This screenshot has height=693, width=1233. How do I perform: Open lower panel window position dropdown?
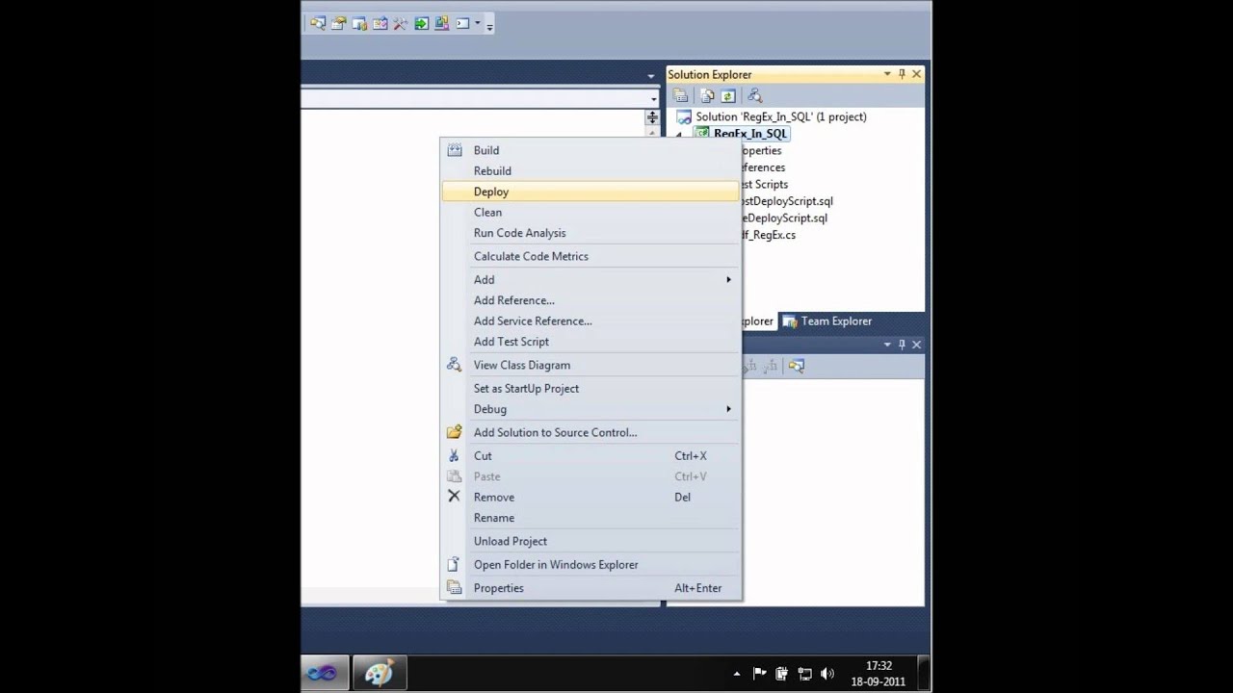(x=887, y=345)
